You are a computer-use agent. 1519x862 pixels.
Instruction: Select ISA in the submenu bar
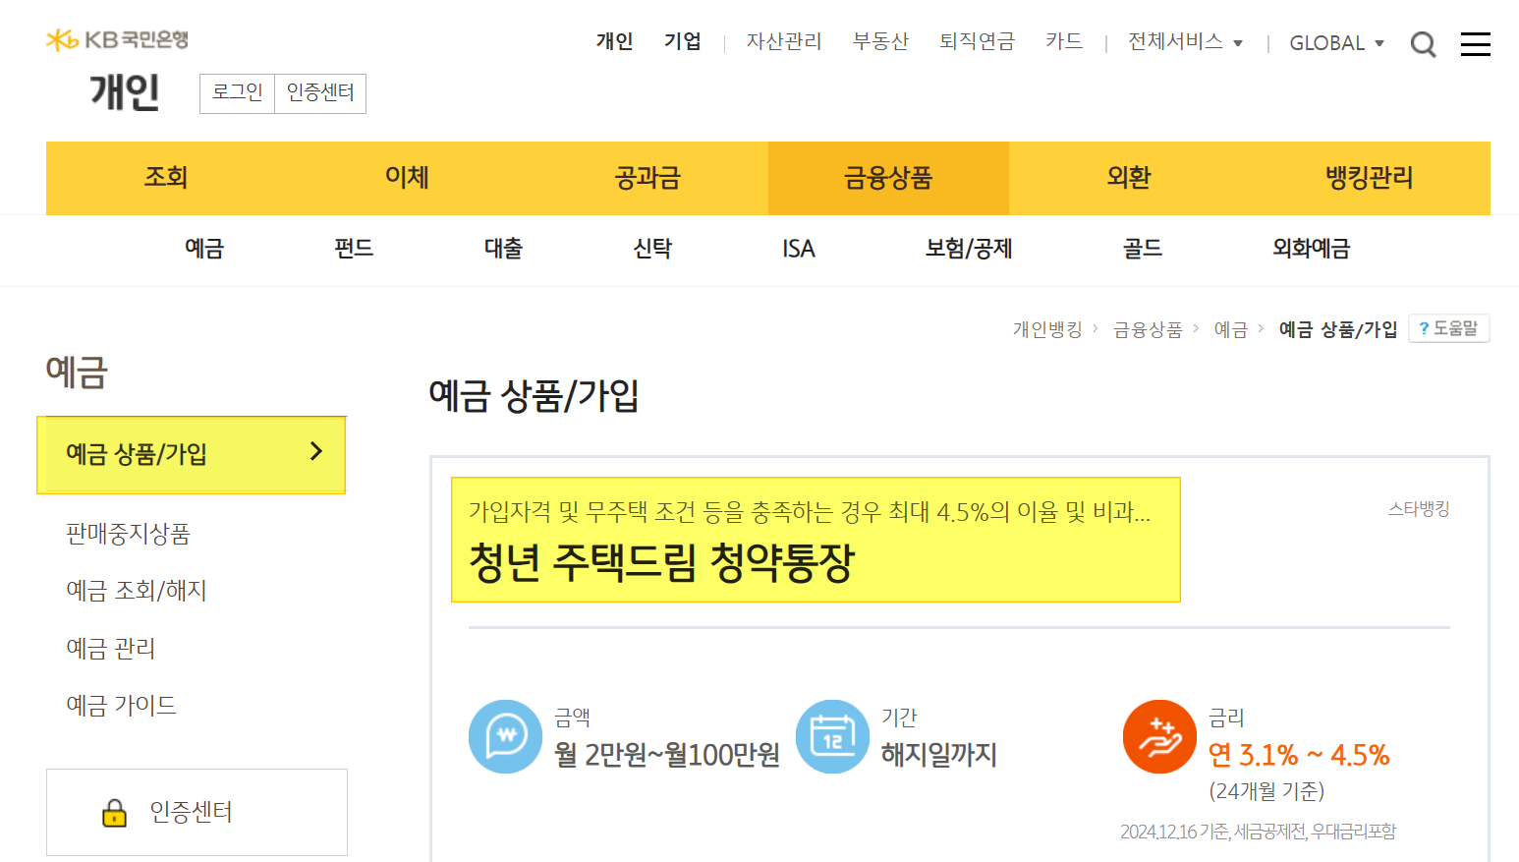[799, 249]
